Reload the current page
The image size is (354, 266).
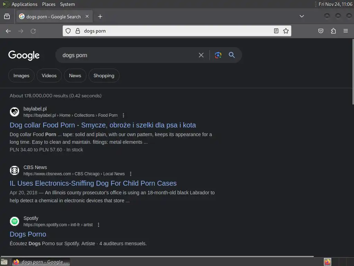pyautogui.click(x=33, y=31)
